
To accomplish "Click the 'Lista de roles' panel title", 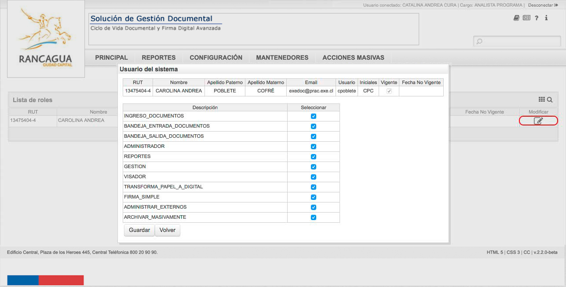I will [x=33, y=100].
